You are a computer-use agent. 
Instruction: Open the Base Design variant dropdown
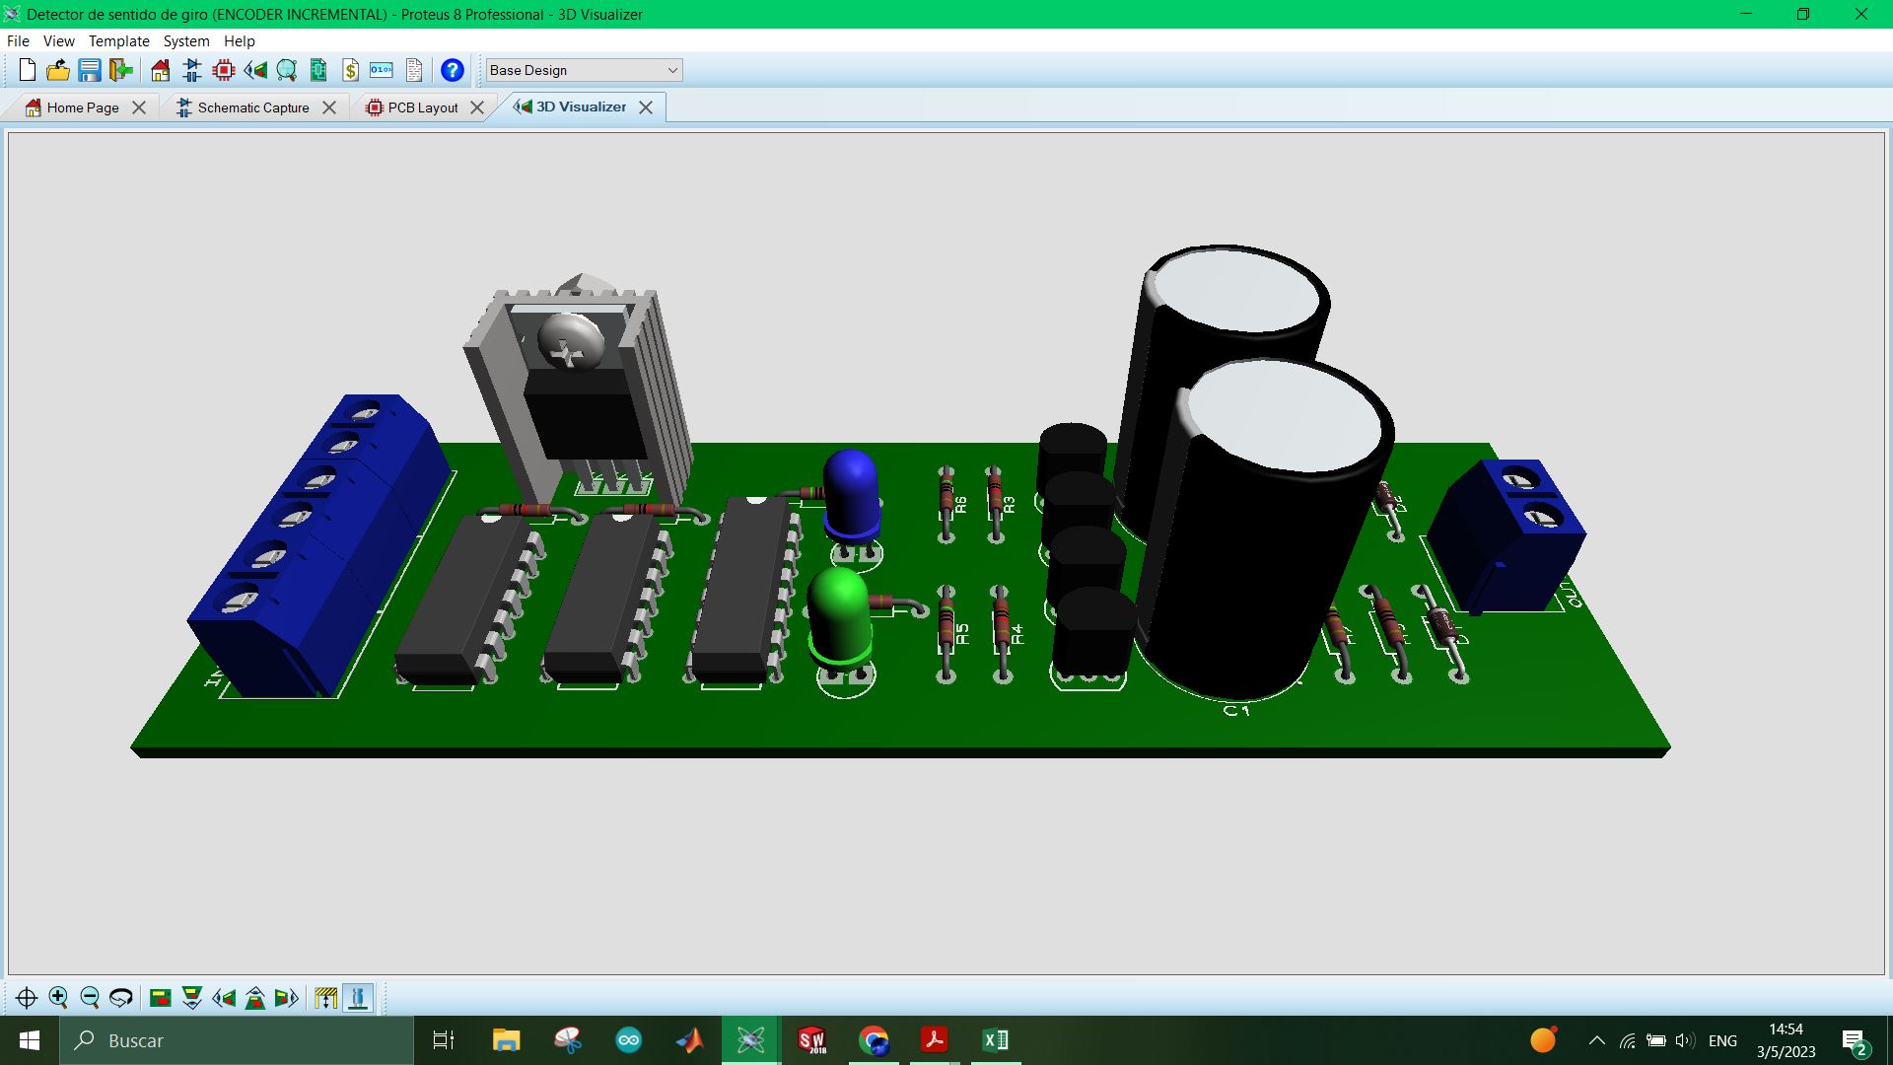584,70
